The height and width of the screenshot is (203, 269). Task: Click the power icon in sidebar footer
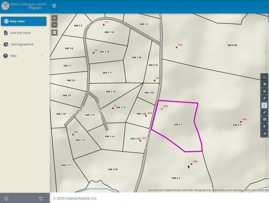click(6, 198)
